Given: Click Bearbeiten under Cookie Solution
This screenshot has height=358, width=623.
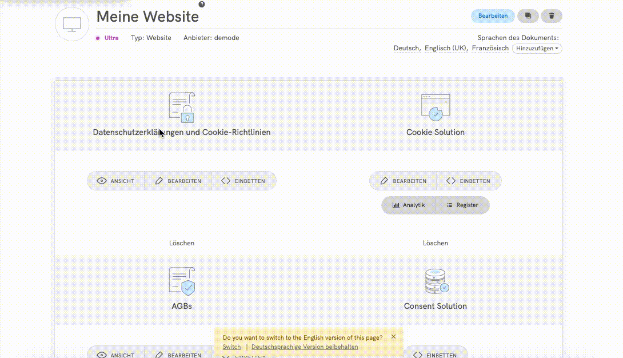Looking at the screenshot, I should [404, 181].
